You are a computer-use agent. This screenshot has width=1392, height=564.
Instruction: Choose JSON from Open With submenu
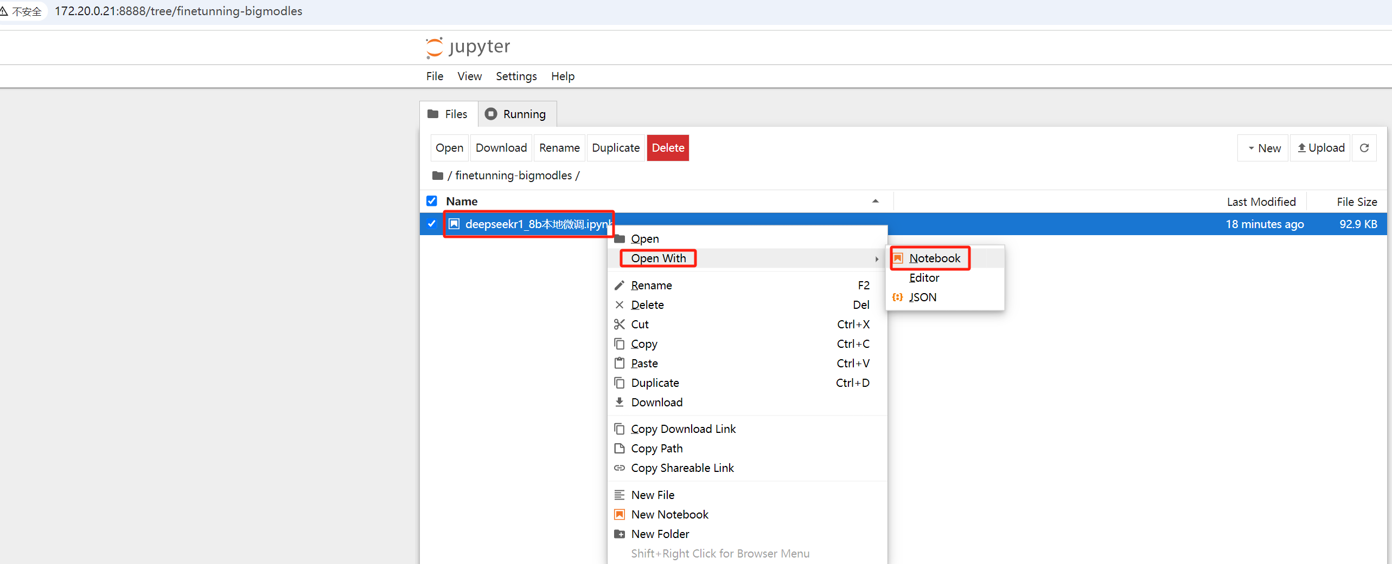click(x=945, y=297)
